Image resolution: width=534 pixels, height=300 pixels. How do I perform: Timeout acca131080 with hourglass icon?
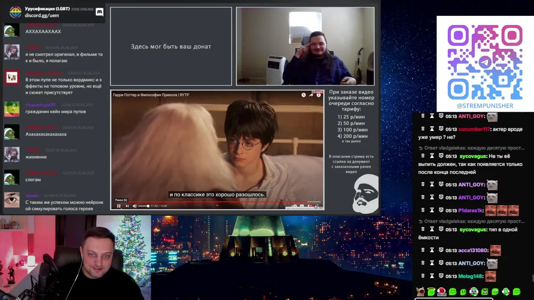(432, 250)
